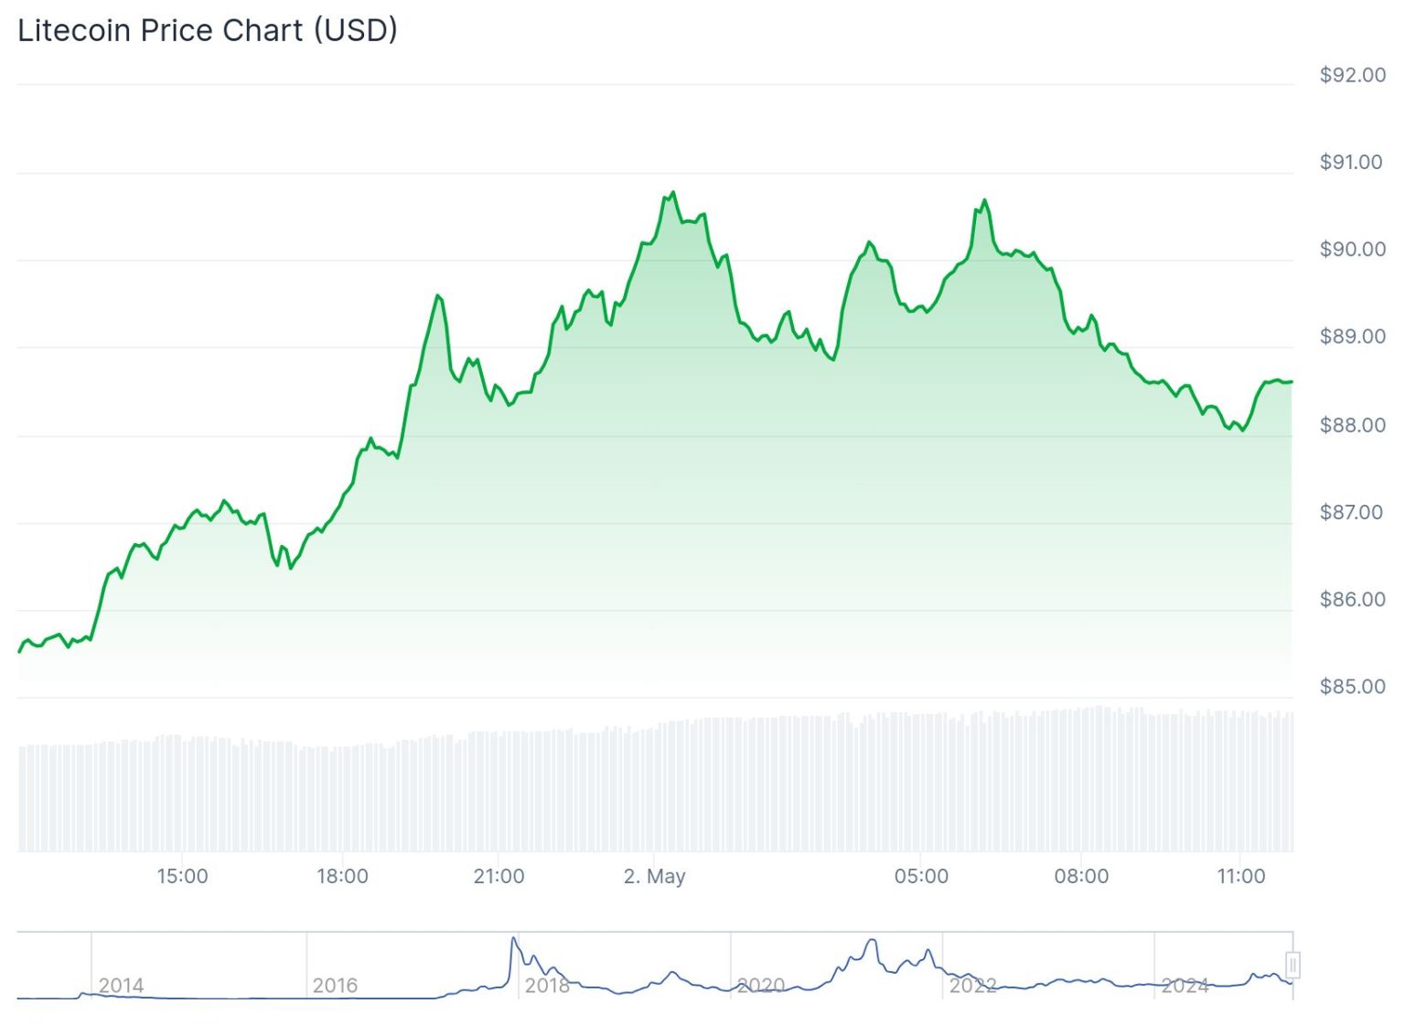Click the 2018 price spike in the navigator
The image size is (1405, 1025).
point(514,942)
